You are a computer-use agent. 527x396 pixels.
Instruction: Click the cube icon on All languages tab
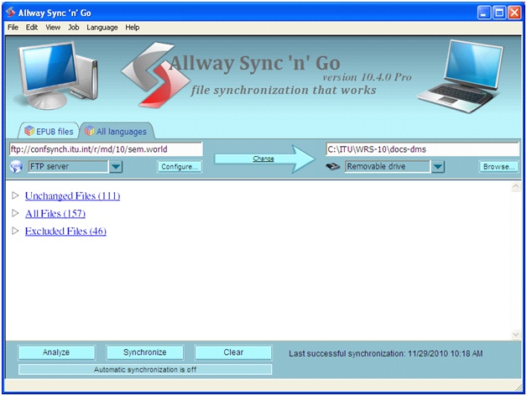[90, 131]
